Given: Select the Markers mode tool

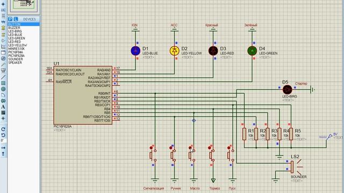Looking at the screenshot, I should pyautogui.click(x=3, y=118).
